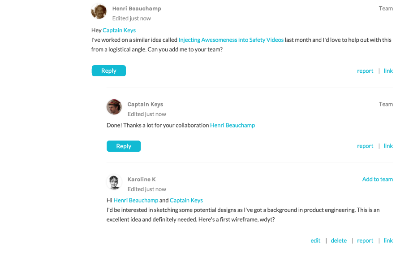Edit Karoline K's comment
The width and height of the screenshot is (413, 272).
click(315, 241)
